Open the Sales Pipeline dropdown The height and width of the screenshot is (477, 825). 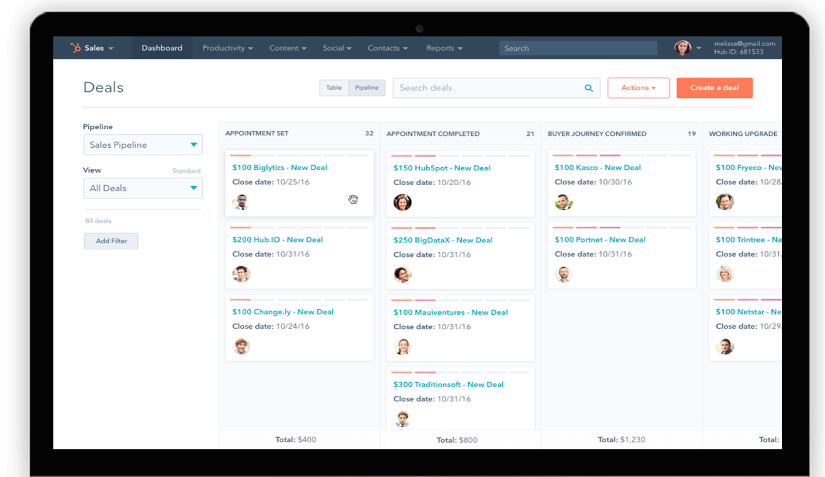(x=143, y=145)
